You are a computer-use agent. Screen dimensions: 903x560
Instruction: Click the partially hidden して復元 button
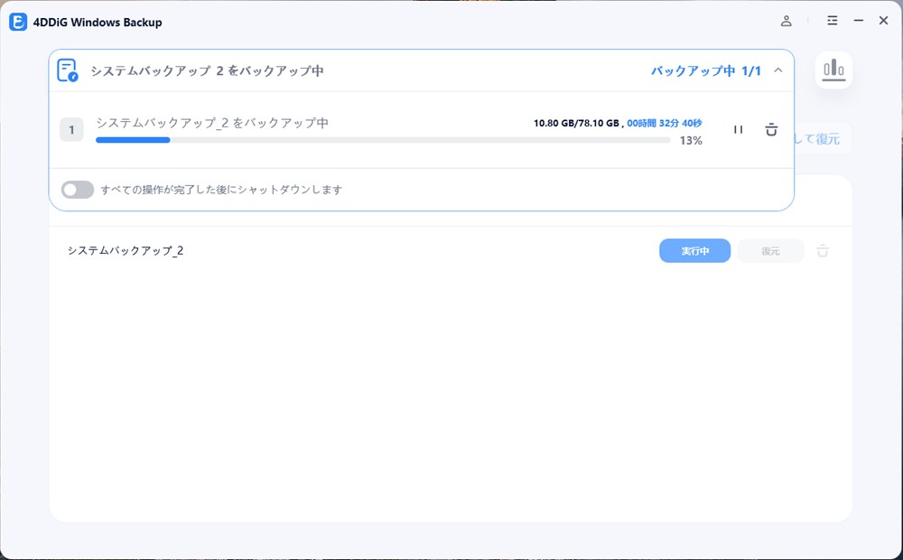pos(820,138)
